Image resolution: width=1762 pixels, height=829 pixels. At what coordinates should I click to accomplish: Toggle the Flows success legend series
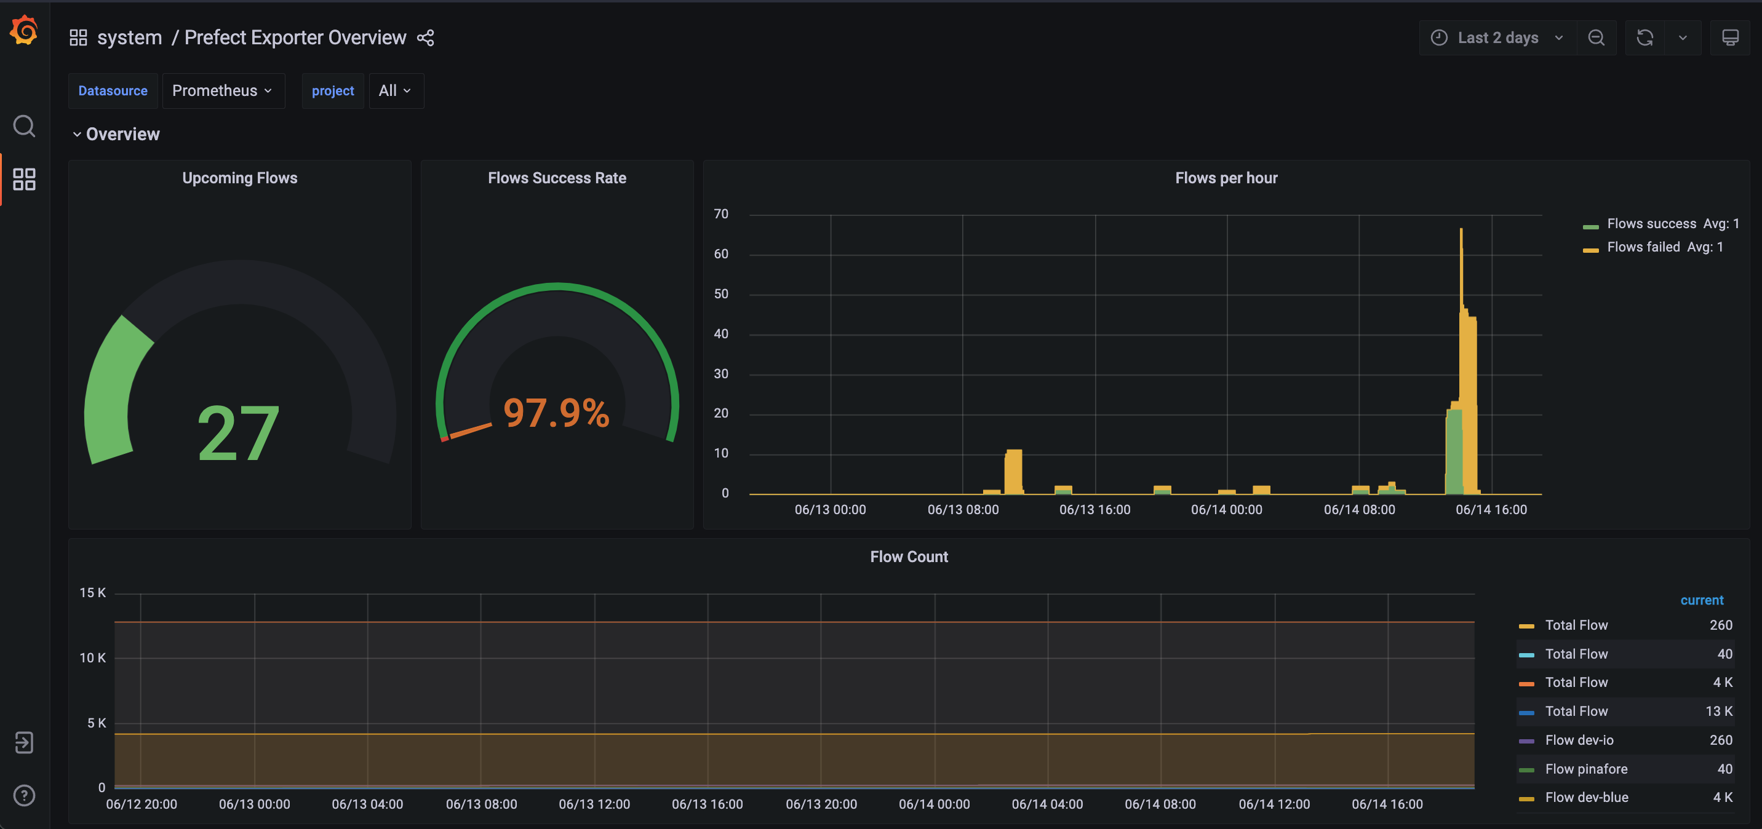[1651, 224]
